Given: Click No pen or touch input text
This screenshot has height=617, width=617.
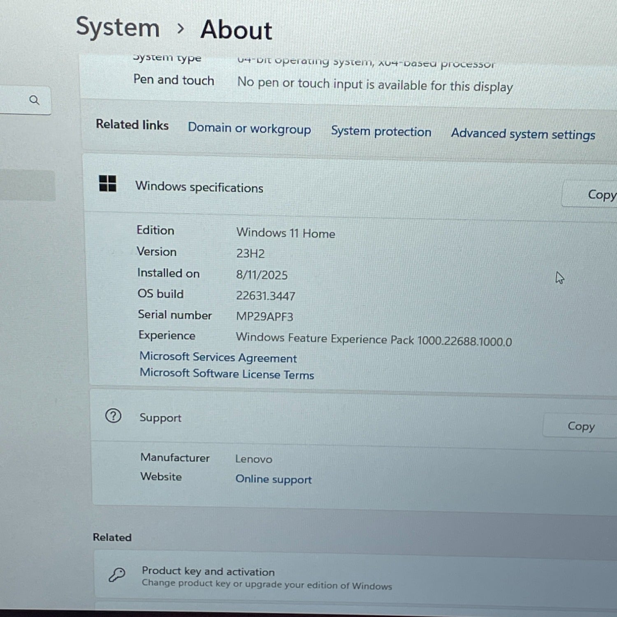Looking at the screenshot, I should [x=375, y=84].
